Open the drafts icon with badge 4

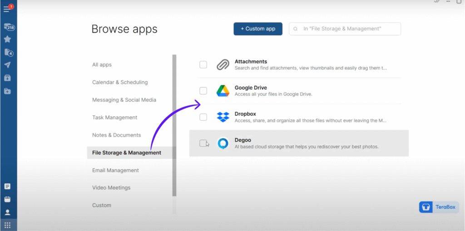[x=9, y=53]
